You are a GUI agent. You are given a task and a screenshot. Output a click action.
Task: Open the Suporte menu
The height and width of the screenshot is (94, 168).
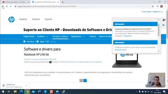point(48,19)
